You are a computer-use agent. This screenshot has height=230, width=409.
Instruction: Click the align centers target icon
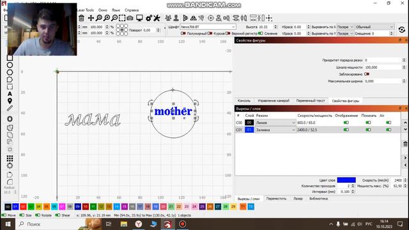[210, 18]
